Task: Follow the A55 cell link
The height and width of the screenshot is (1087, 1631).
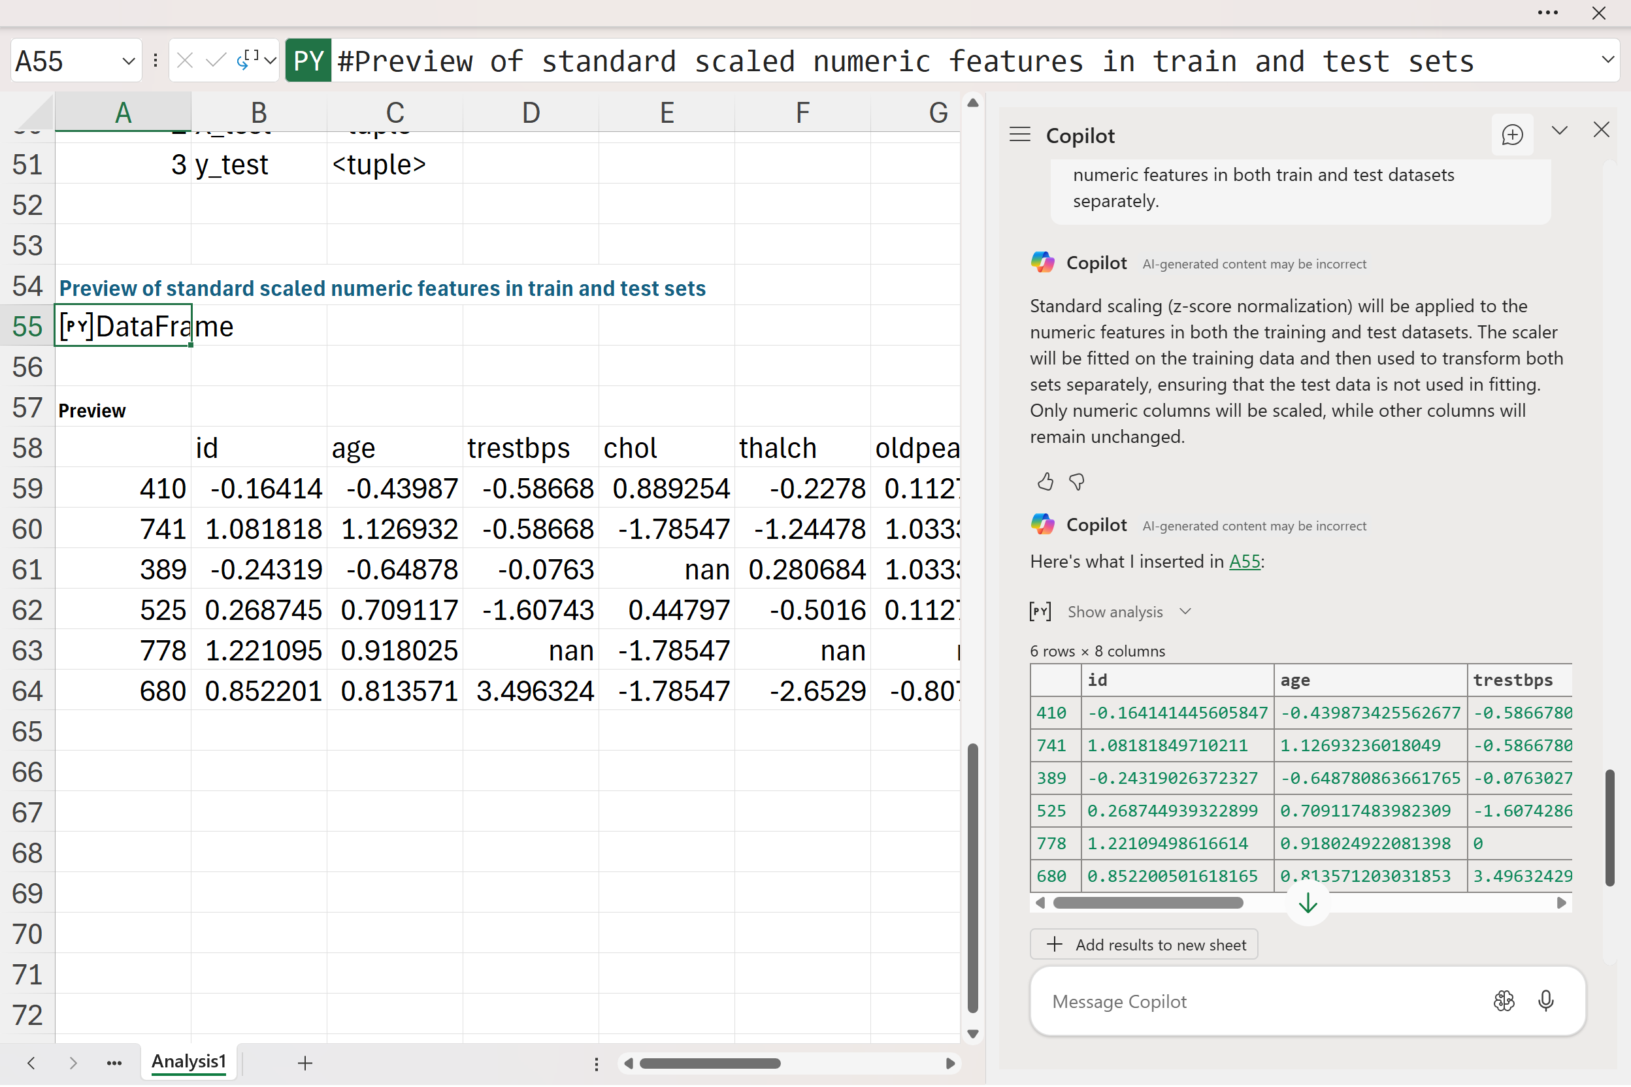Action: 1244,562
